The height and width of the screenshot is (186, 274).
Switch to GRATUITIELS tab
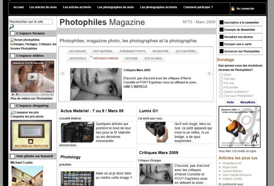click(78, 58)
